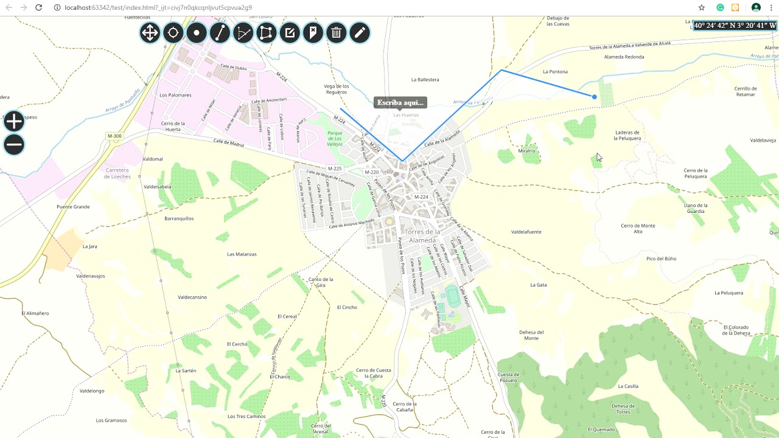Screen dimensions: 779x438
Task: Click the 'La Pontona' map label
Action: [555, 72]
